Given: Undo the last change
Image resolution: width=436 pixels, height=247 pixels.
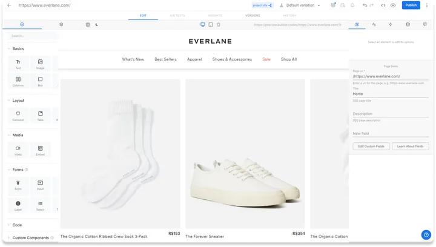Looking at the screenshot, I should pos(365,5).
